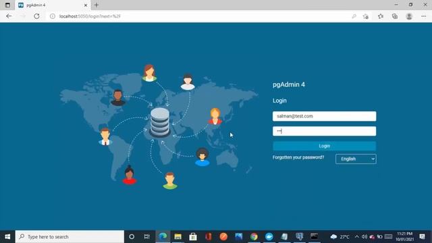
Task: Open site information icon beside localhost URL
Action: [x=53, y=16]
